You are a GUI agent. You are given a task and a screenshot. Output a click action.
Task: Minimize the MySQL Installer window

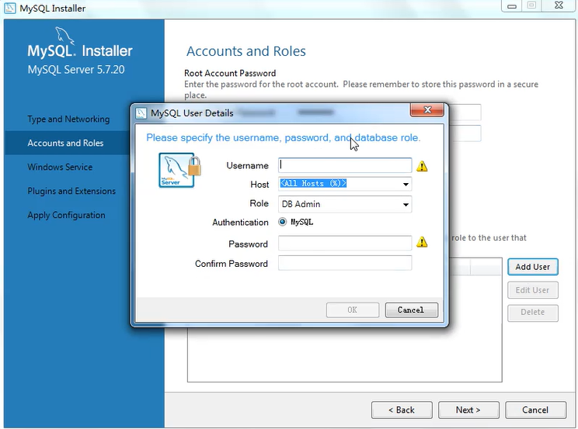click(511, 6)
